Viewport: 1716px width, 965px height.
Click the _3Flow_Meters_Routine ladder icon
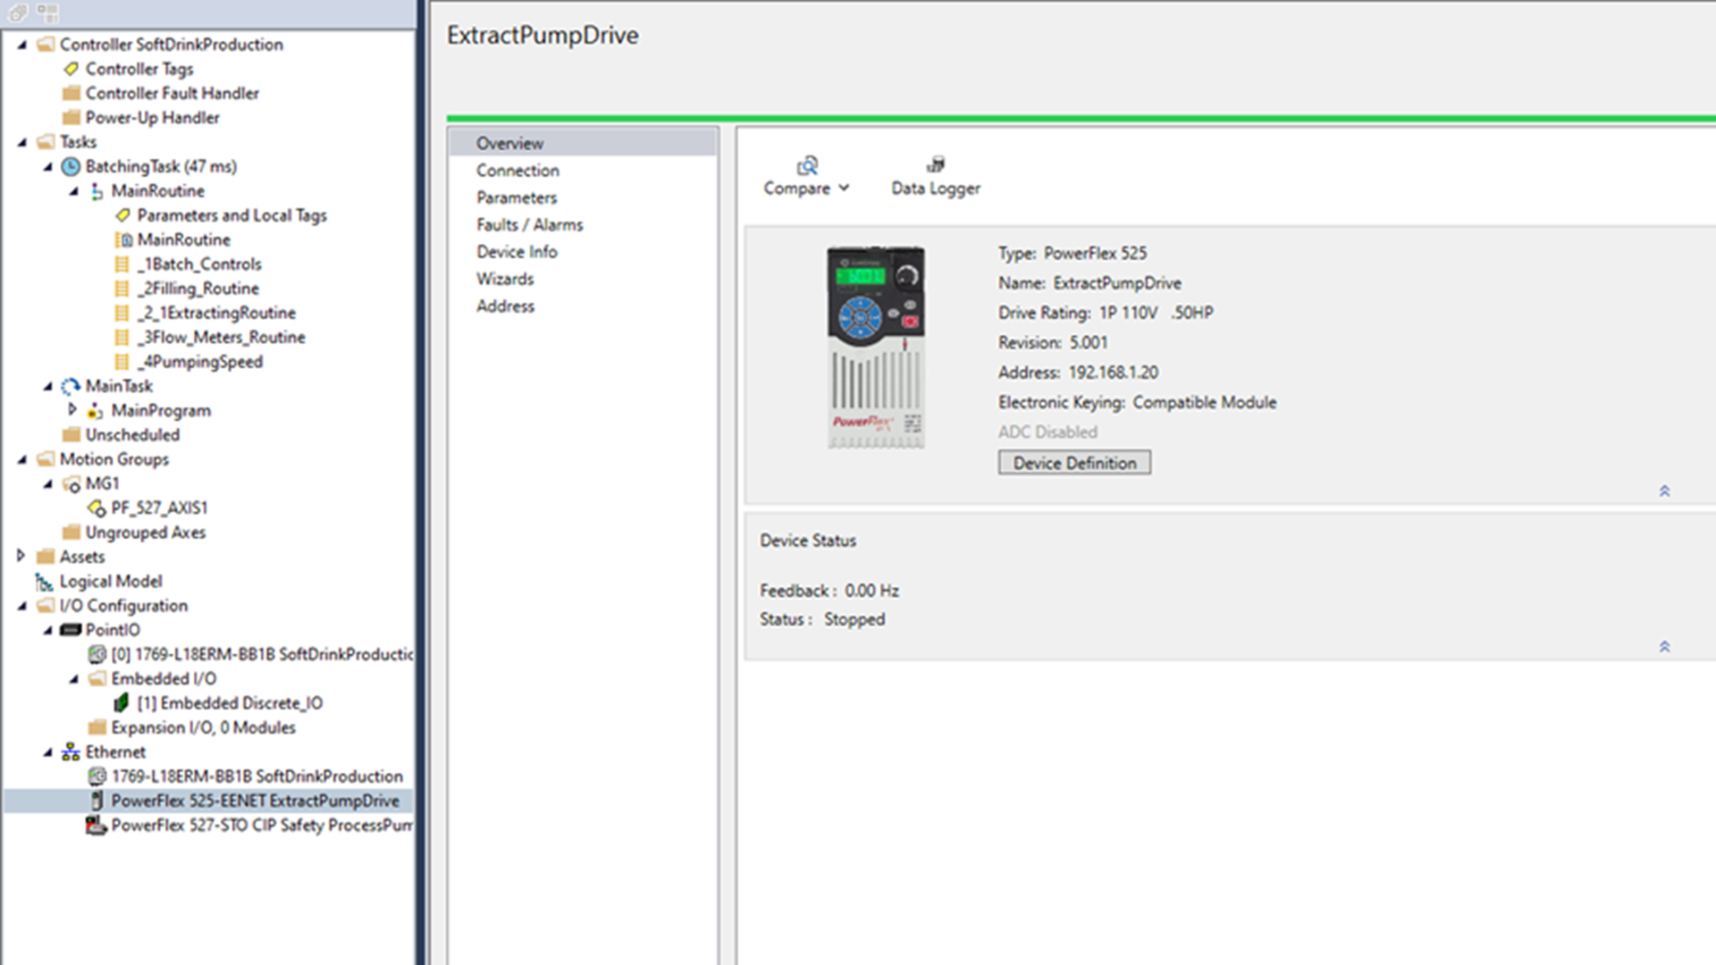point(122,338)
